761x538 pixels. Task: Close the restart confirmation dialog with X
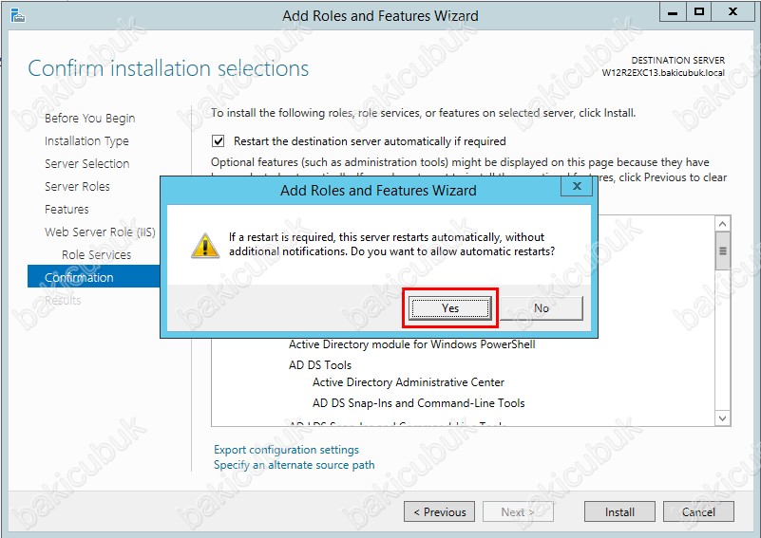click(x=577, y=188)
